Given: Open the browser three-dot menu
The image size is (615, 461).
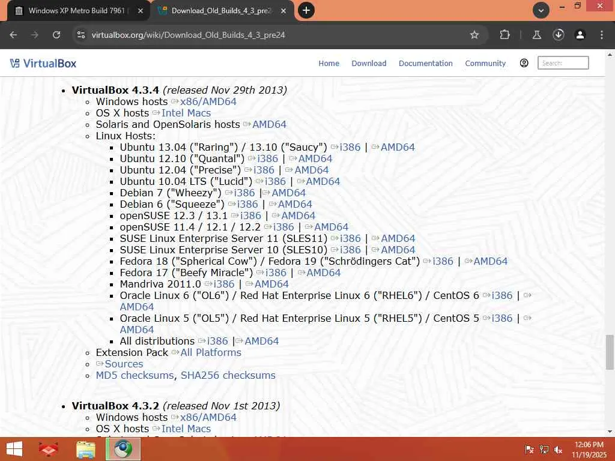Looking at the screenshot, I should pos(602,35).
